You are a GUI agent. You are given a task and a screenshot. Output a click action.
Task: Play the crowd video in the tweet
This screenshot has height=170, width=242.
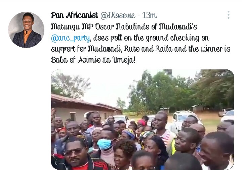pyautogui.click(x=143, y=119)
